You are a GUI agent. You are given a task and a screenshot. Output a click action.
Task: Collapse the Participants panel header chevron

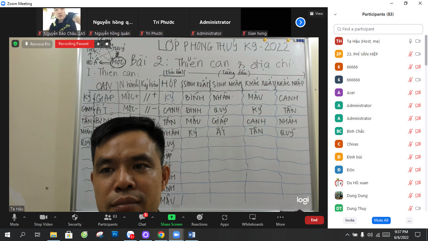tap(335, 14)
